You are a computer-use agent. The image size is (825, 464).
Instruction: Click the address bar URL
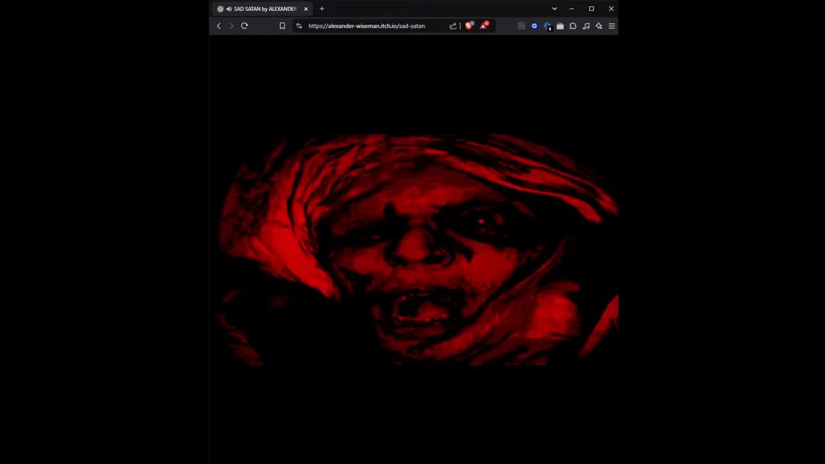[x=366, y=26]
